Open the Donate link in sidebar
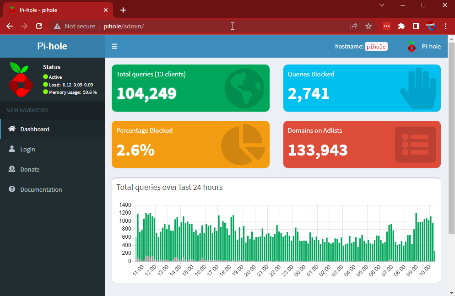Viewport: 455px width, 296px height. tap(30, 169)
